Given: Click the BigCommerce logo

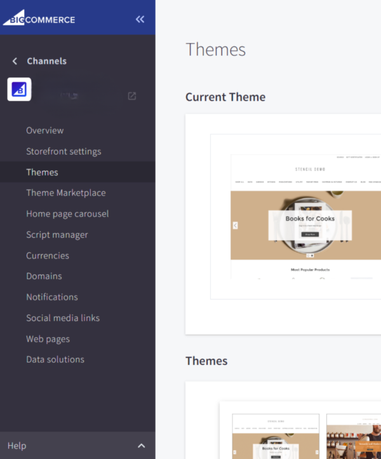Looking at the screenshot, I should (39, 18).
